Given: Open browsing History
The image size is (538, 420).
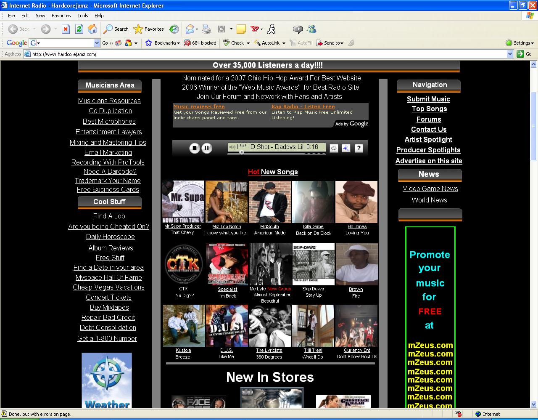Looking at the screenshot, I should click(x=174, y=29).
